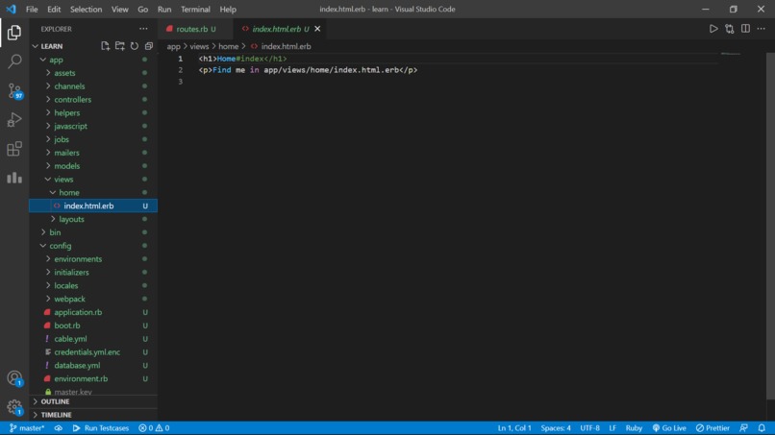Screen dimensions: 775x435
Task: Open editor More Actions ellipsis
Action: [762, 29]
